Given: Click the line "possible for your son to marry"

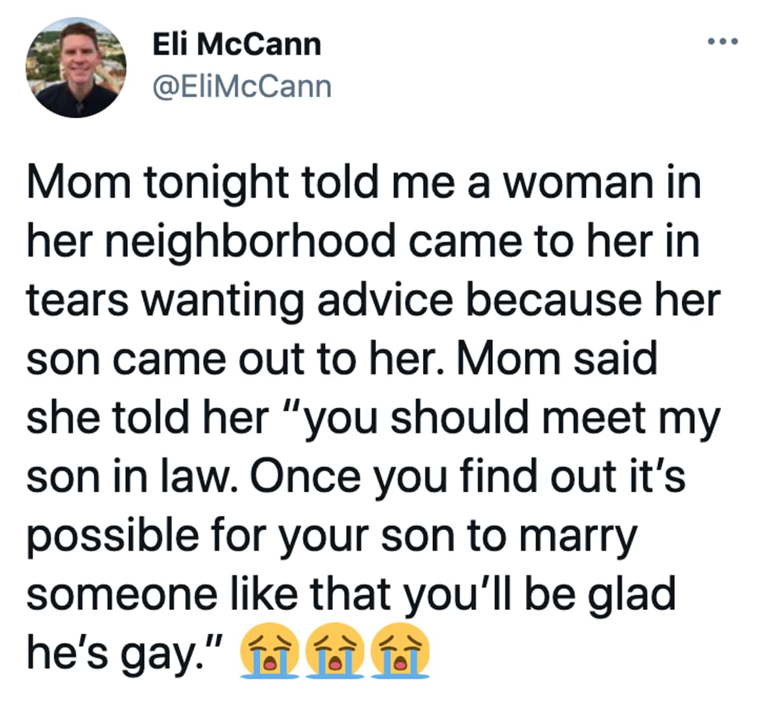Looking at the screenshot, I should point(332,535).
